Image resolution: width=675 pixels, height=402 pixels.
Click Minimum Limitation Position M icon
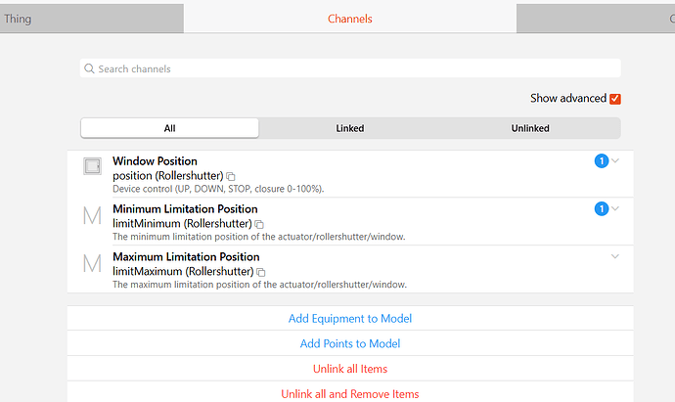92,215
